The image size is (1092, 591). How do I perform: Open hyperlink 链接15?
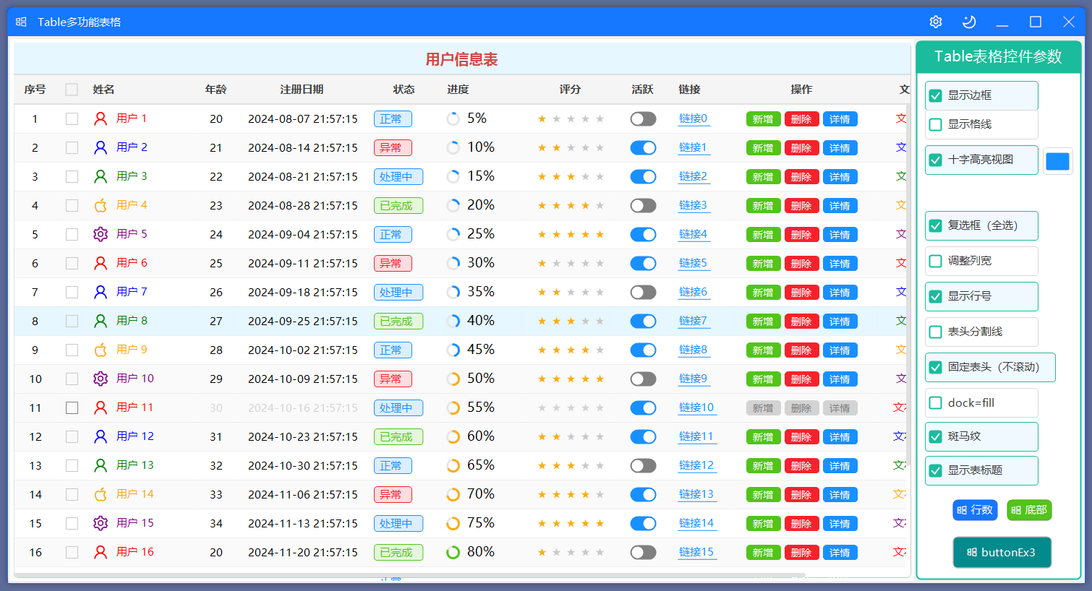[x=696, y=552]
